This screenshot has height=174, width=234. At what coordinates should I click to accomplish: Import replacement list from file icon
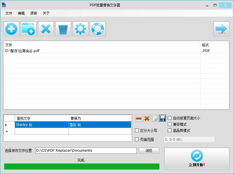point(154,118)
